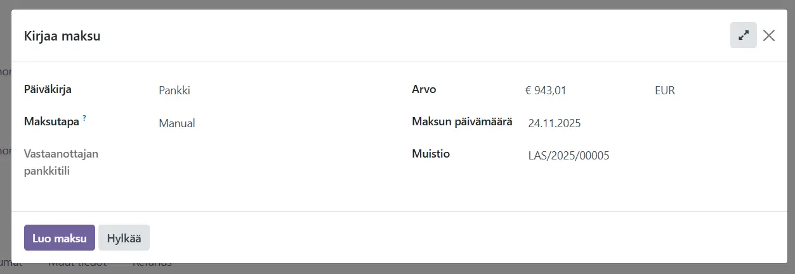Discard the payment with Hylkää
Viewport: 795px width, 274px height.
pyautogui.click(x=124, y=238)
